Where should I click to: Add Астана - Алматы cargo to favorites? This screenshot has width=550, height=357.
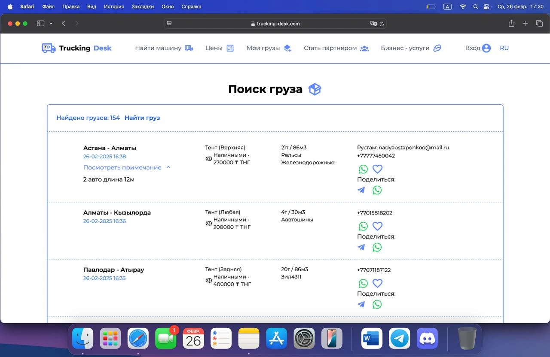pos(377,169)
